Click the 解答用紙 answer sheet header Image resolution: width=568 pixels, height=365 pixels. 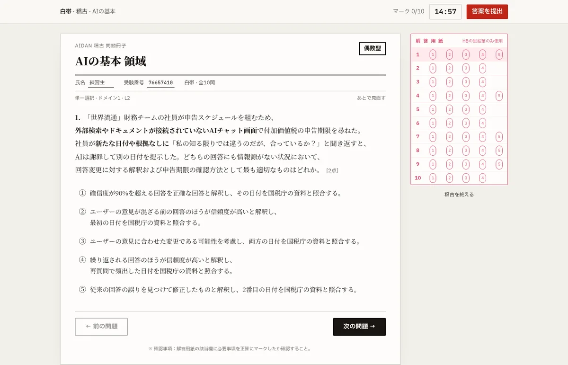(x=429, y=41)
